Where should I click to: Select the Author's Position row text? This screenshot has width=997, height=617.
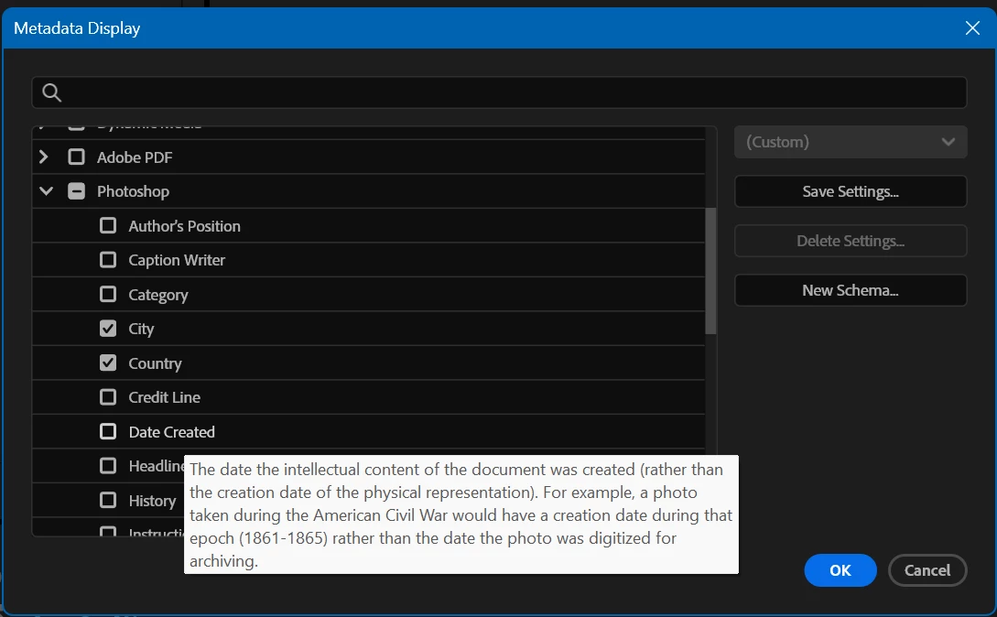point(184,226)
